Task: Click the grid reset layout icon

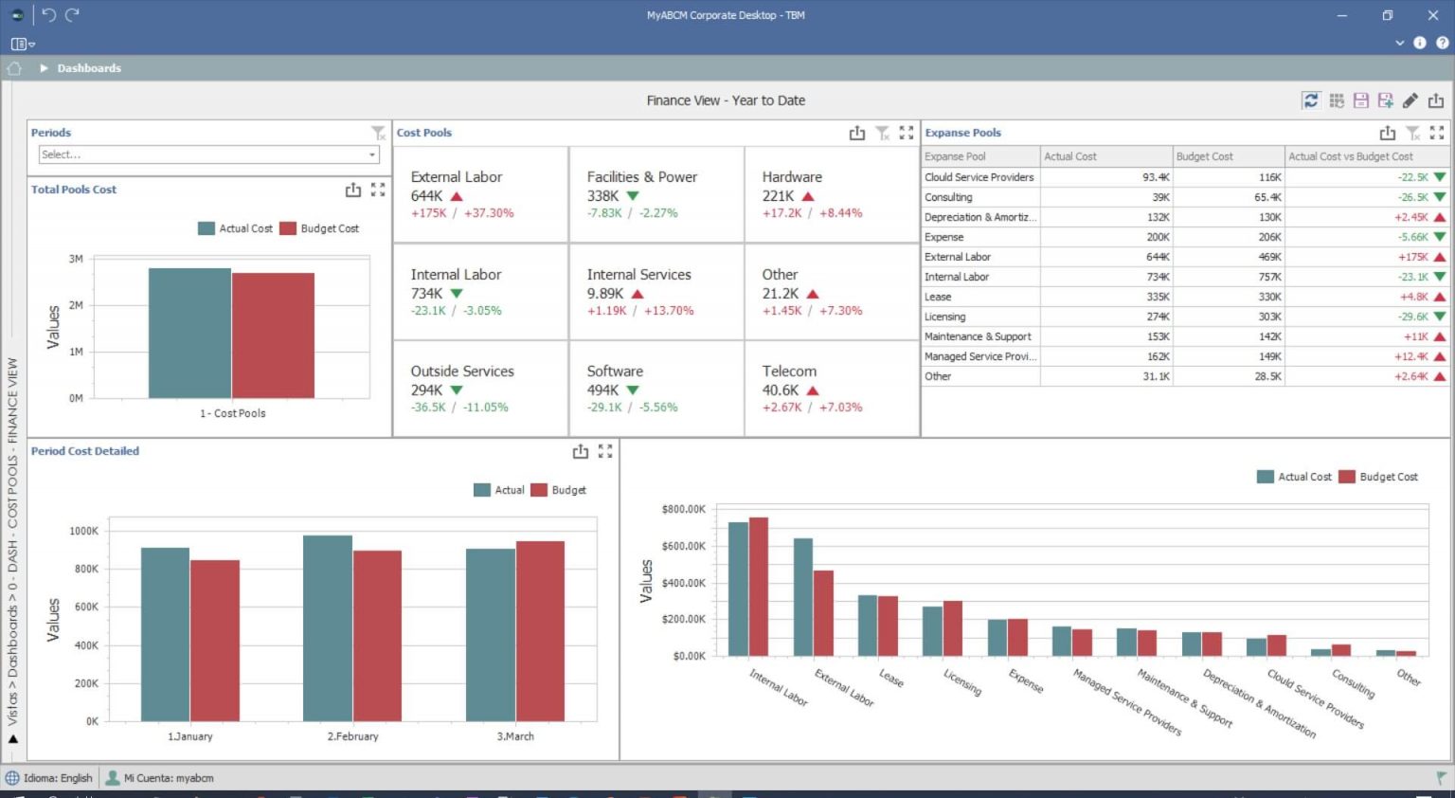Action: coord(1337,100)
